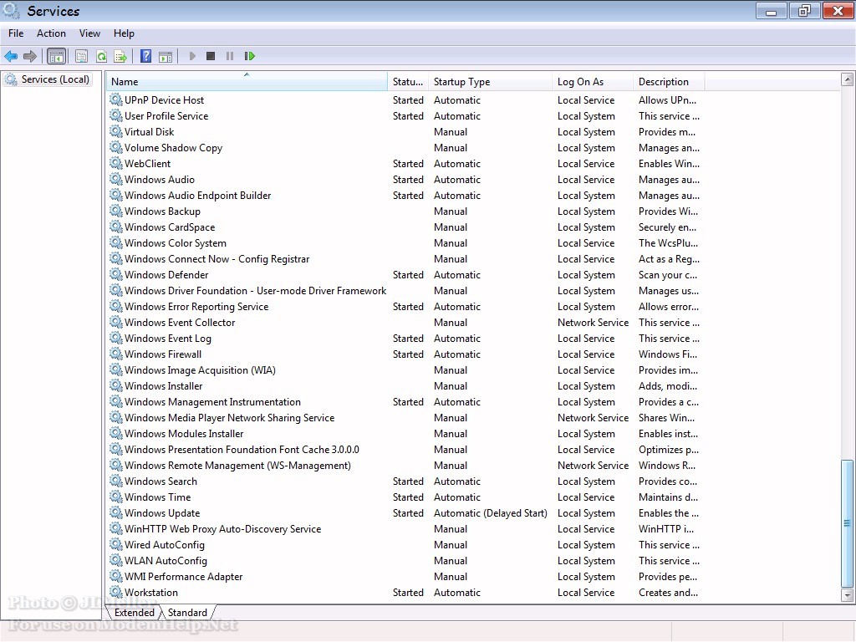Click the gear icon beside Windows Defender
Viewport: 856px width, 642px height.
[x=115, y=274]
